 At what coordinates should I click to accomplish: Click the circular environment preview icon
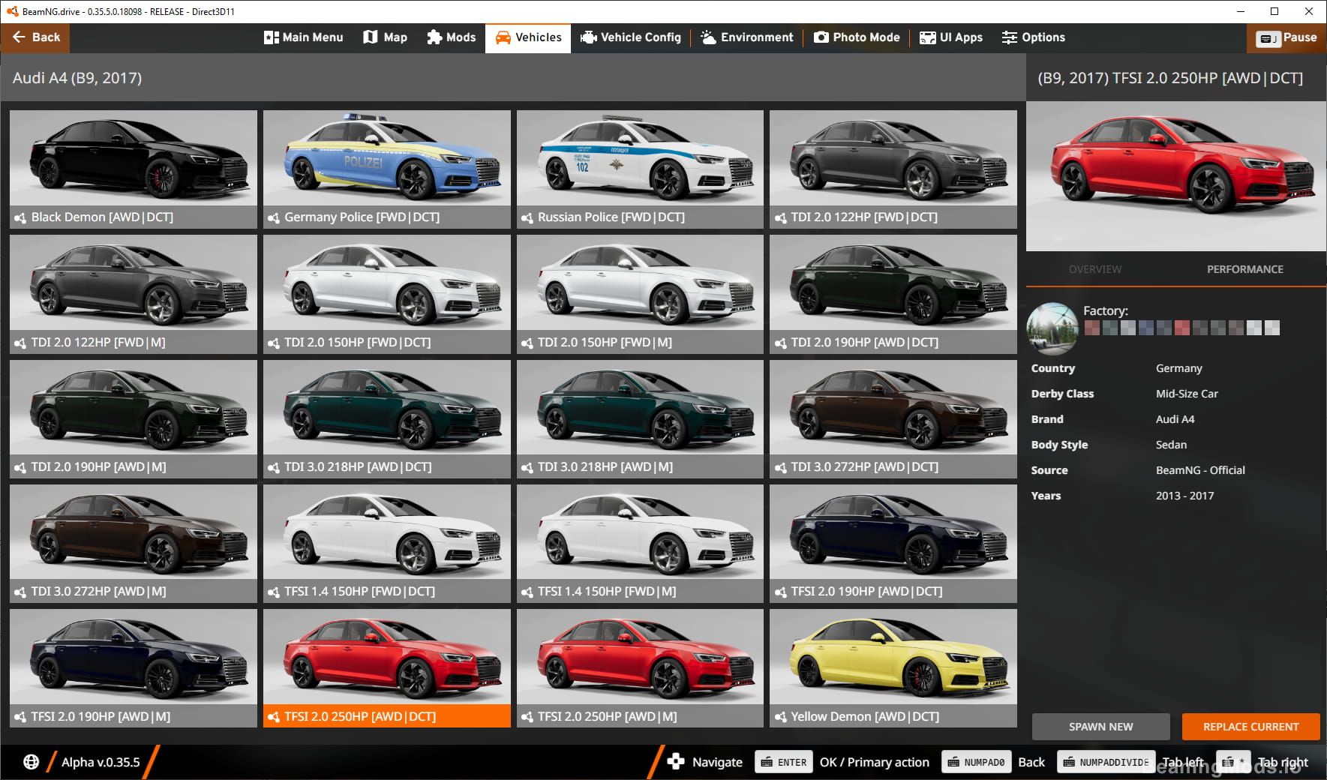pos(1052,328)
